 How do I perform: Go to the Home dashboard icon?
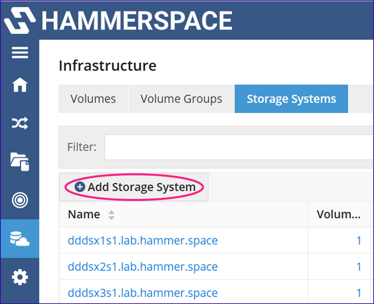20,85
